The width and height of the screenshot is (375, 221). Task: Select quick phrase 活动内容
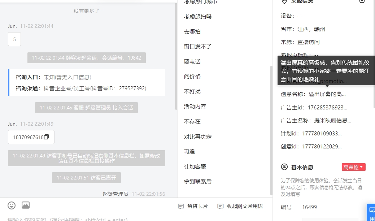coord(195,107)
